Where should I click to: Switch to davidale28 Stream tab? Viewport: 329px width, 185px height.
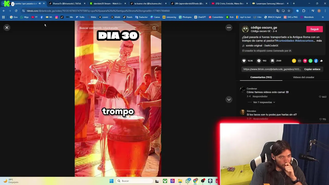point(108,4)
